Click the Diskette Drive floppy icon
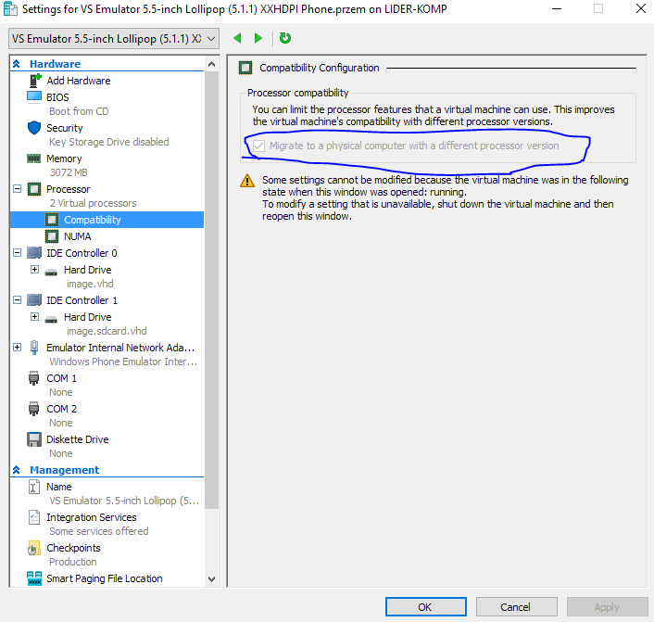 coord(34,439)
